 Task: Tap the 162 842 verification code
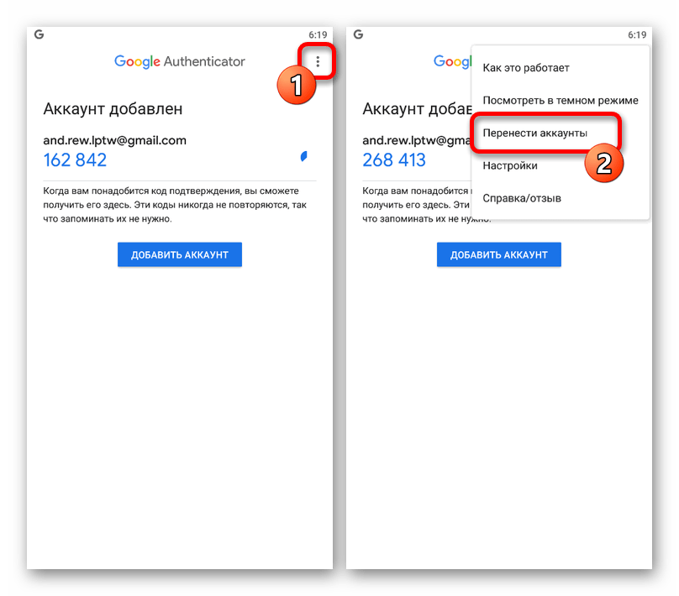point(75,160)
